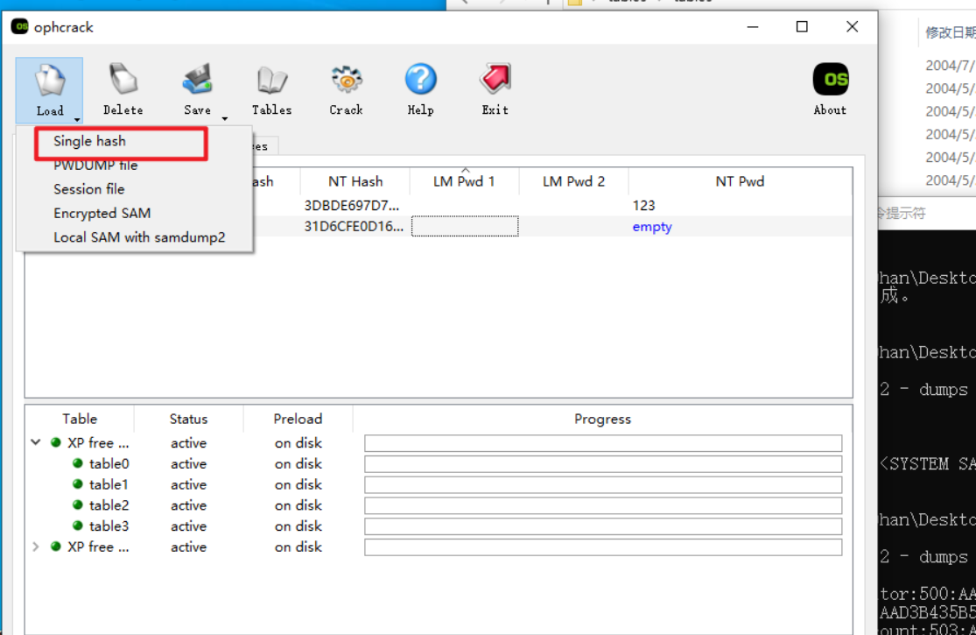Click table0 progress bar
Viewport: 976px width, 635px height.
pos(603,464)
